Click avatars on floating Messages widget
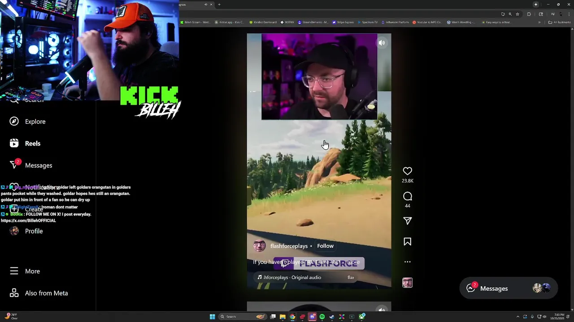 [542, 288]
